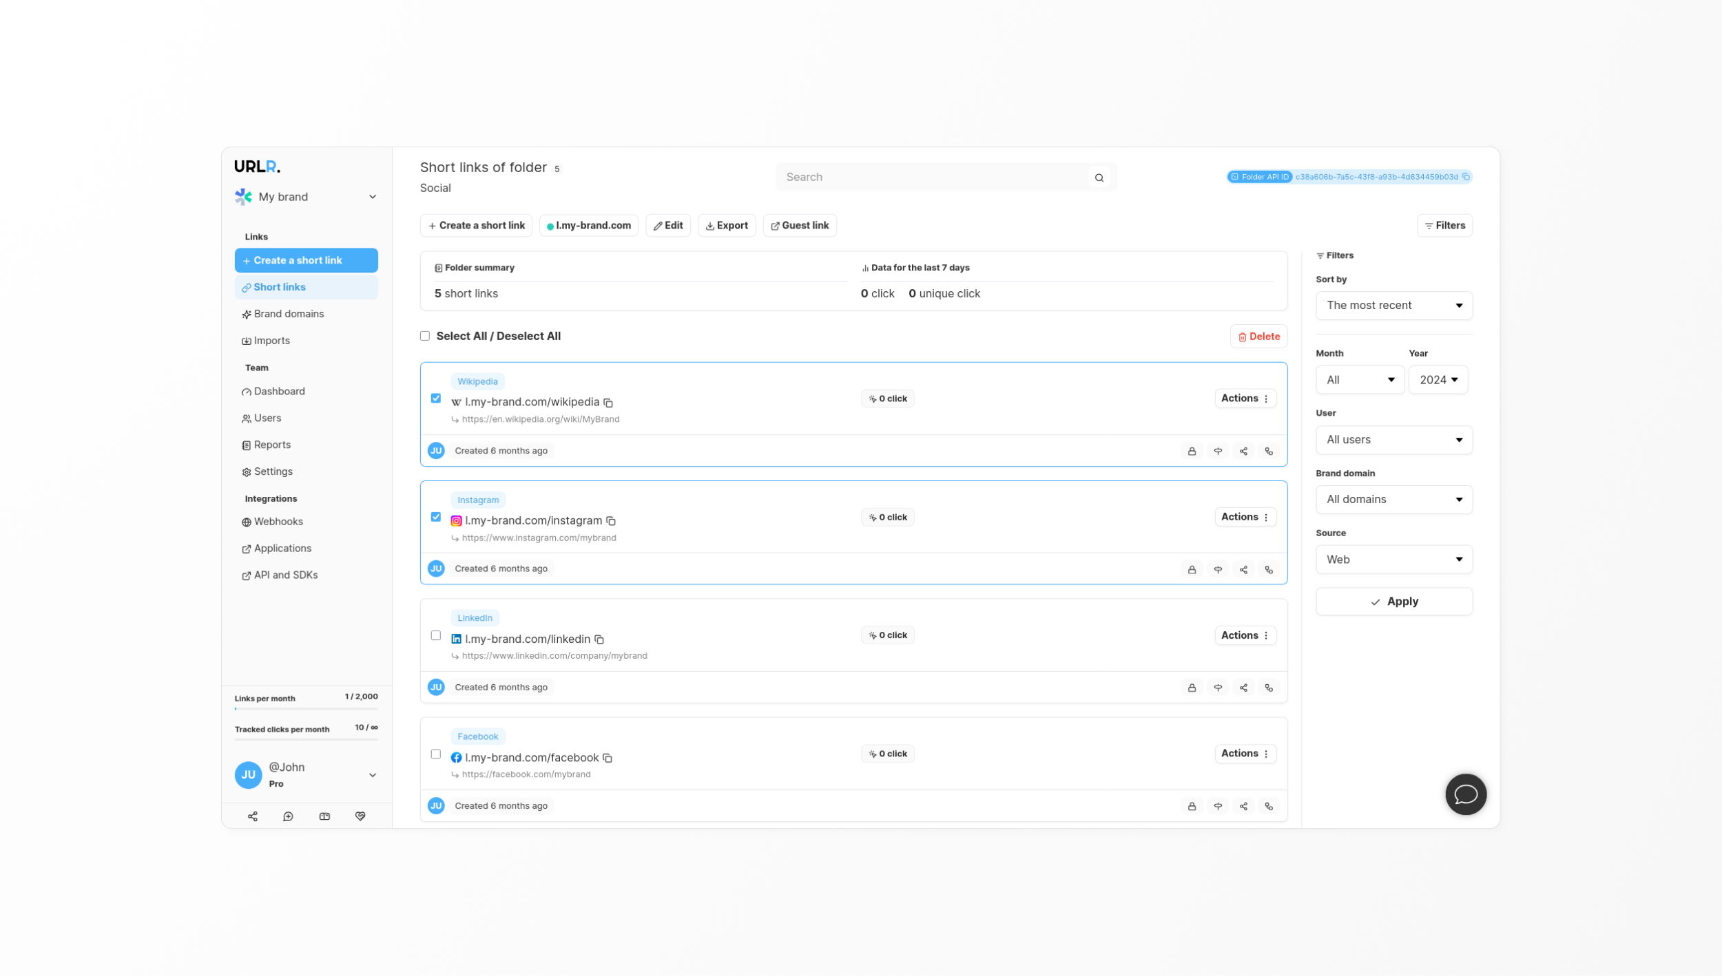Open Users in sidebar

point(306,418)
